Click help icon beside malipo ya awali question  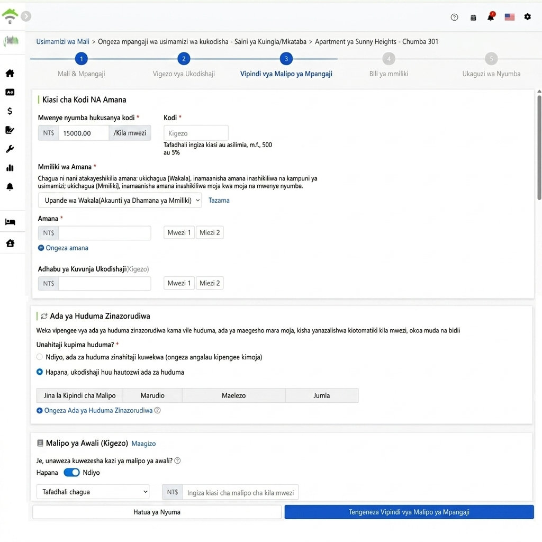(x=177, y=461)
